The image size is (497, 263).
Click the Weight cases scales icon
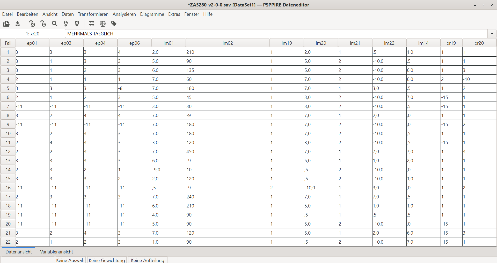coord(103,24)
